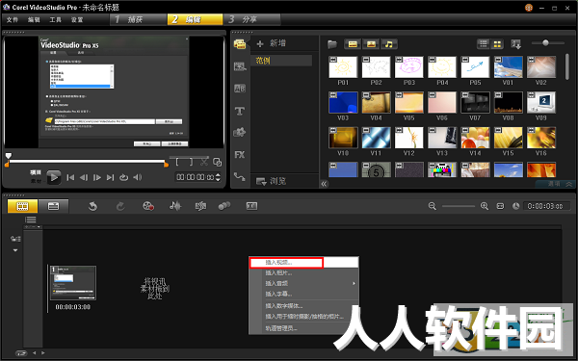Collapse library panel with « arrows

(324, 184)
